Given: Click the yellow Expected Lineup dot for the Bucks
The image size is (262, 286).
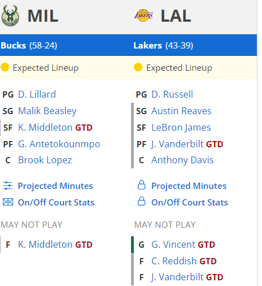Looking at the screenshot, I should (x=5, y=67).
